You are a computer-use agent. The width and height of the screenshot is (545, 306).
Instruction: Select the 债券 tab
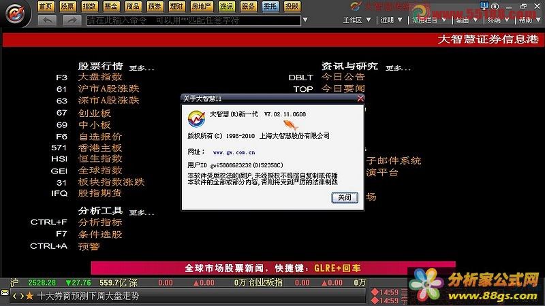coord(155,6)
